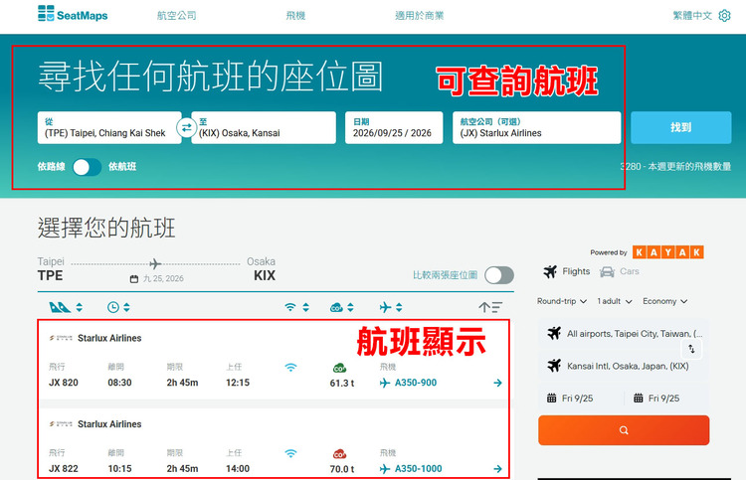Edit the 至 KIX Osaka destination field
Image resolution: width=746 pixels, height=480 pixels.
click(x=264, y=127)
